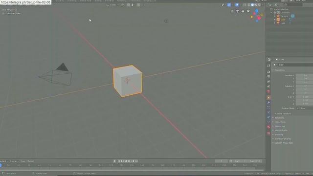Open the Object Data mesh properties tab
The width and height of the screenshot is (313, 176).
pyautogui.click(x=268, y=122)
